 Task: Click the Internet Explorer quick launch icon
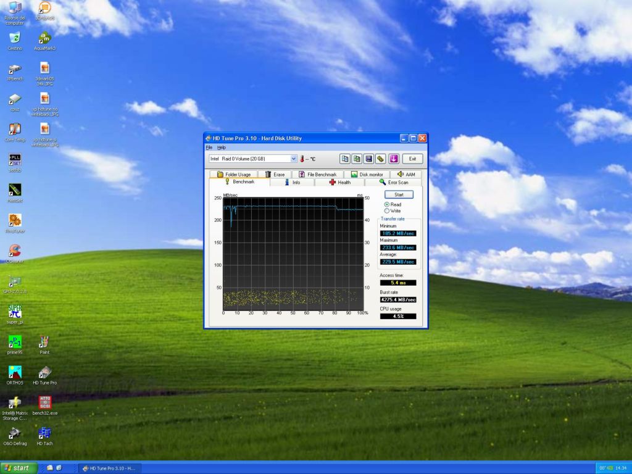click(x=59, y=468)
